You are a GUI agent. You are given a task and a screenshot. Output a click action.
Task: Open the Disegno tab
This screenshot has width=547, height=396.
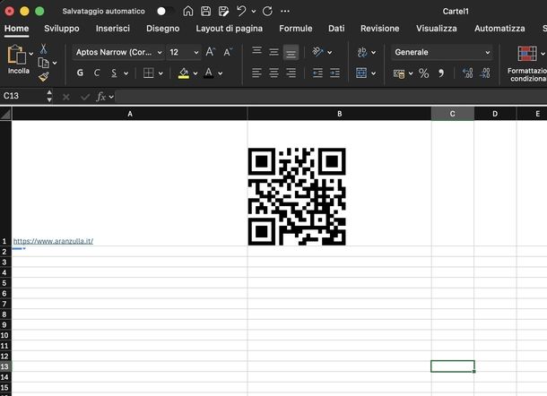point(163,29)
